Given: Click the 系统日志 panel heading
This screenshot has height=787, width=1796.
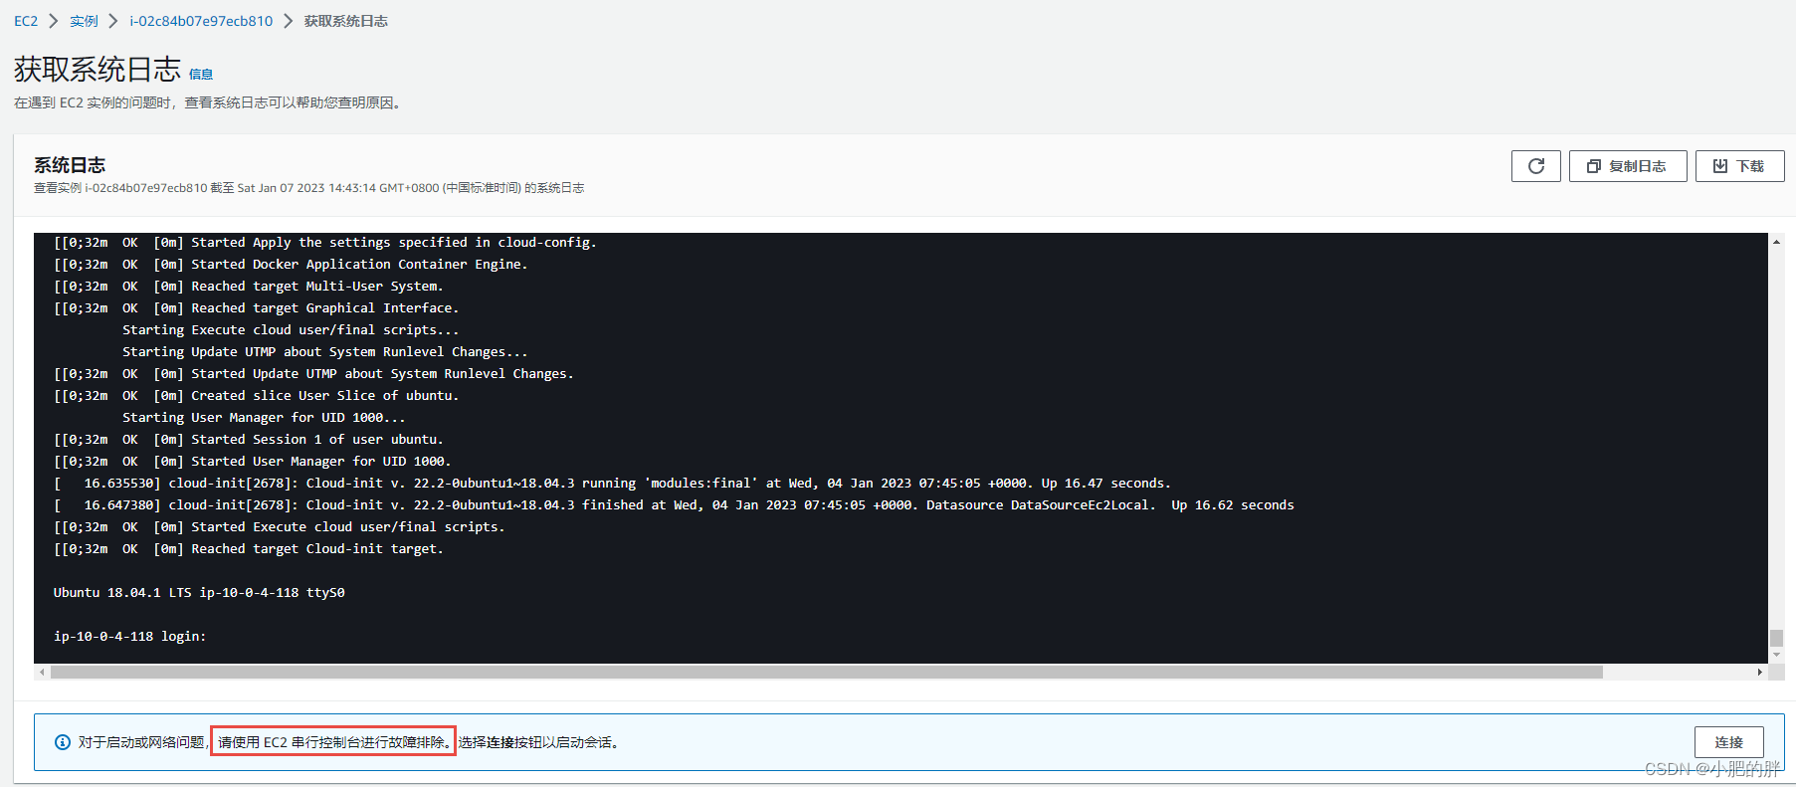Looking at the screenshot, I should pyautogui.click(x=70, y=165).
